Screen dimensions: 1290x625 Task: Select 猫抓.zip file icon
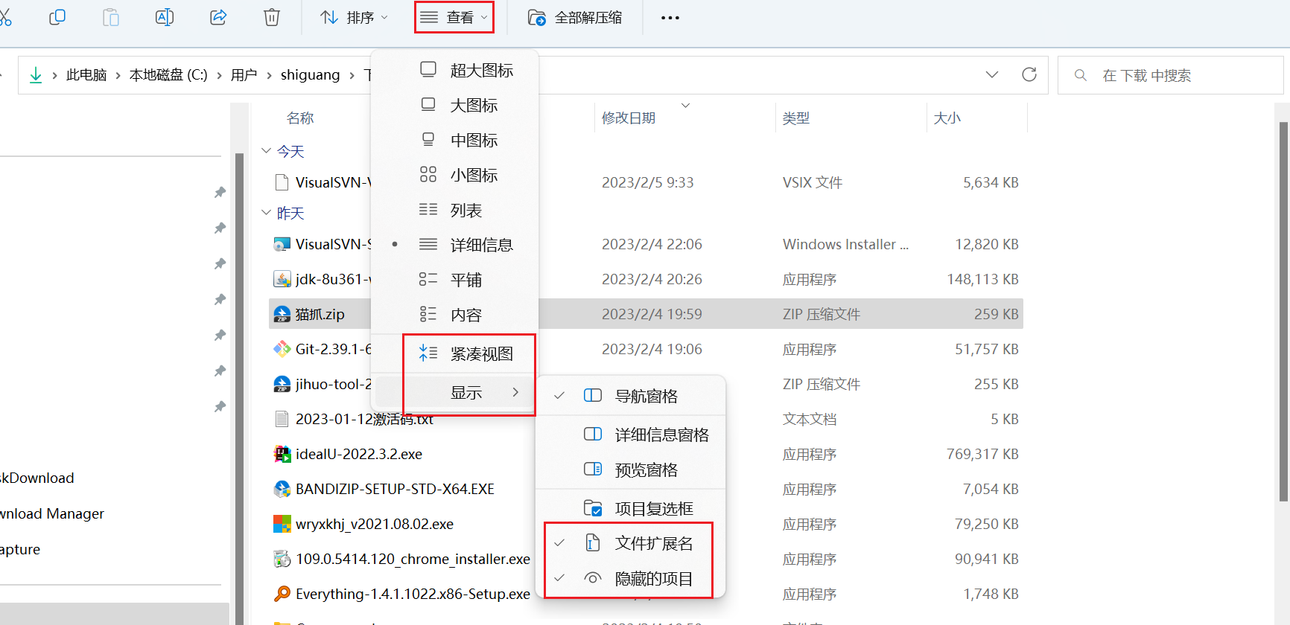282,314
